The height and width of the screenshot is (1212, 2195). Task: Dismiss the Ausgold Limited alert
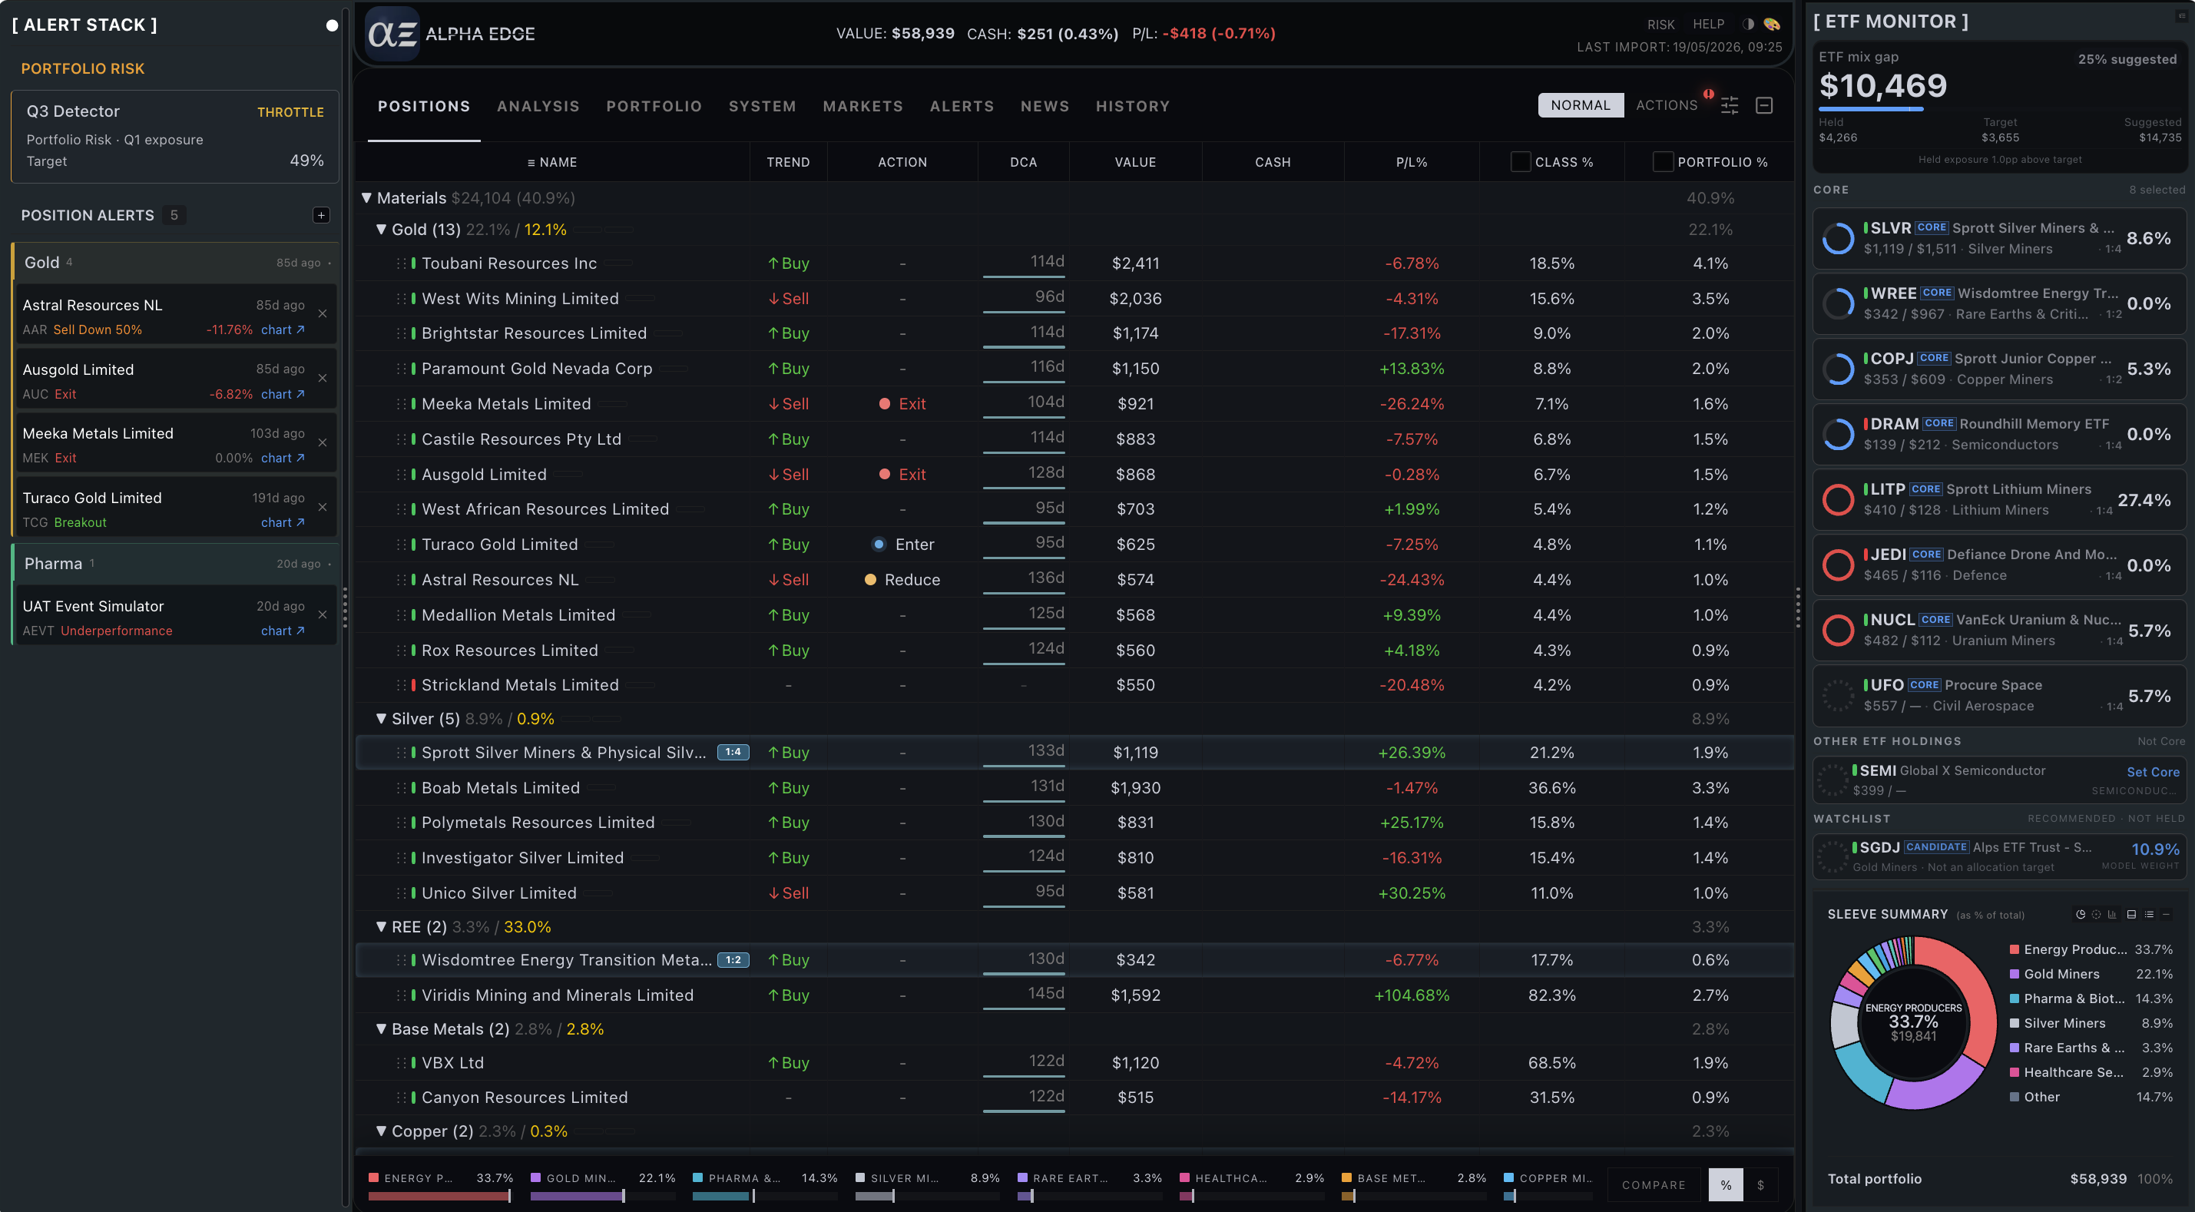[x=322, y=379]
